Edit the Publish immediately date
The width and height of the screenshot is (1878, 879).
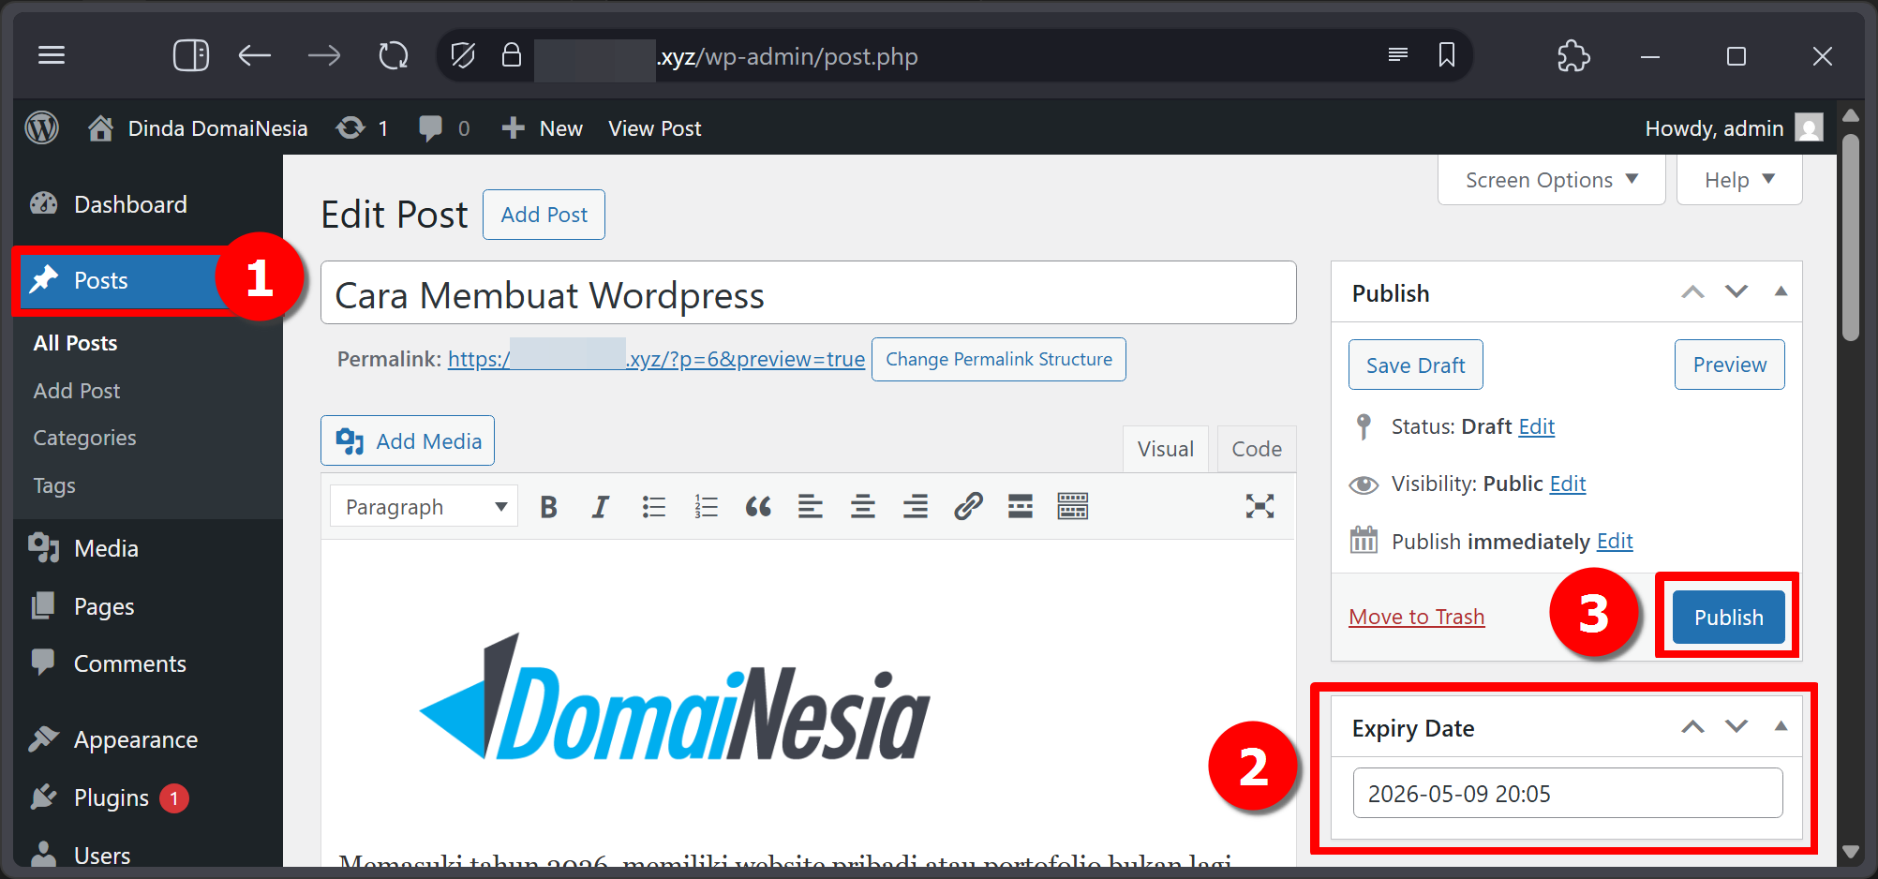click(1615, 541)
